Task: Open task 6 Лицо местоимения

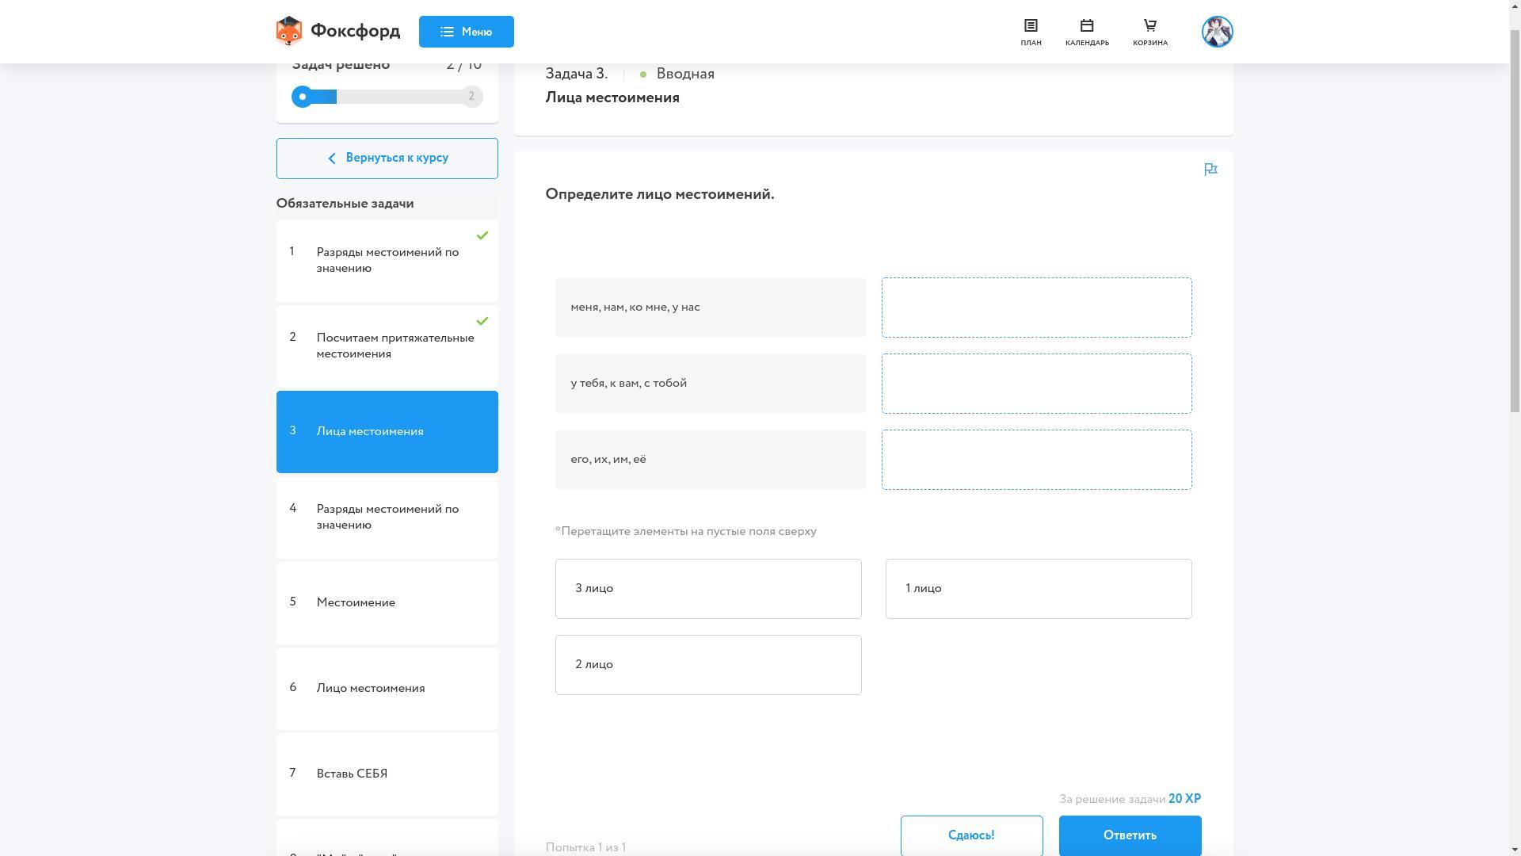Action: [x=387, y=688]
